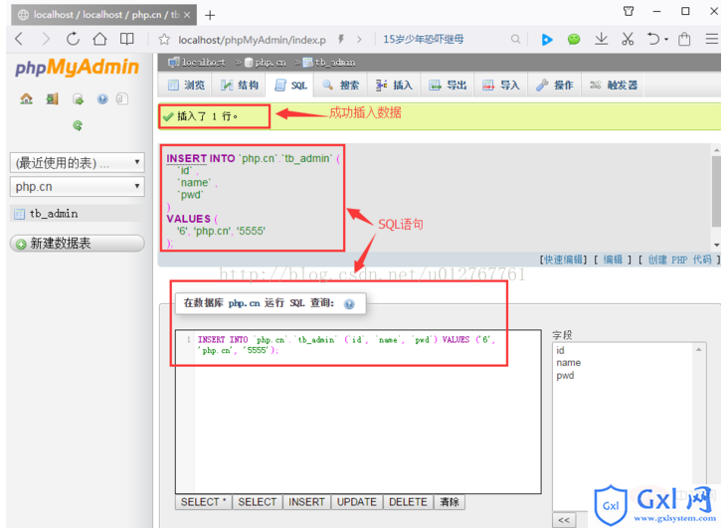Click result panel scroll down arrow
727x528 pixels.
point(716,245)
